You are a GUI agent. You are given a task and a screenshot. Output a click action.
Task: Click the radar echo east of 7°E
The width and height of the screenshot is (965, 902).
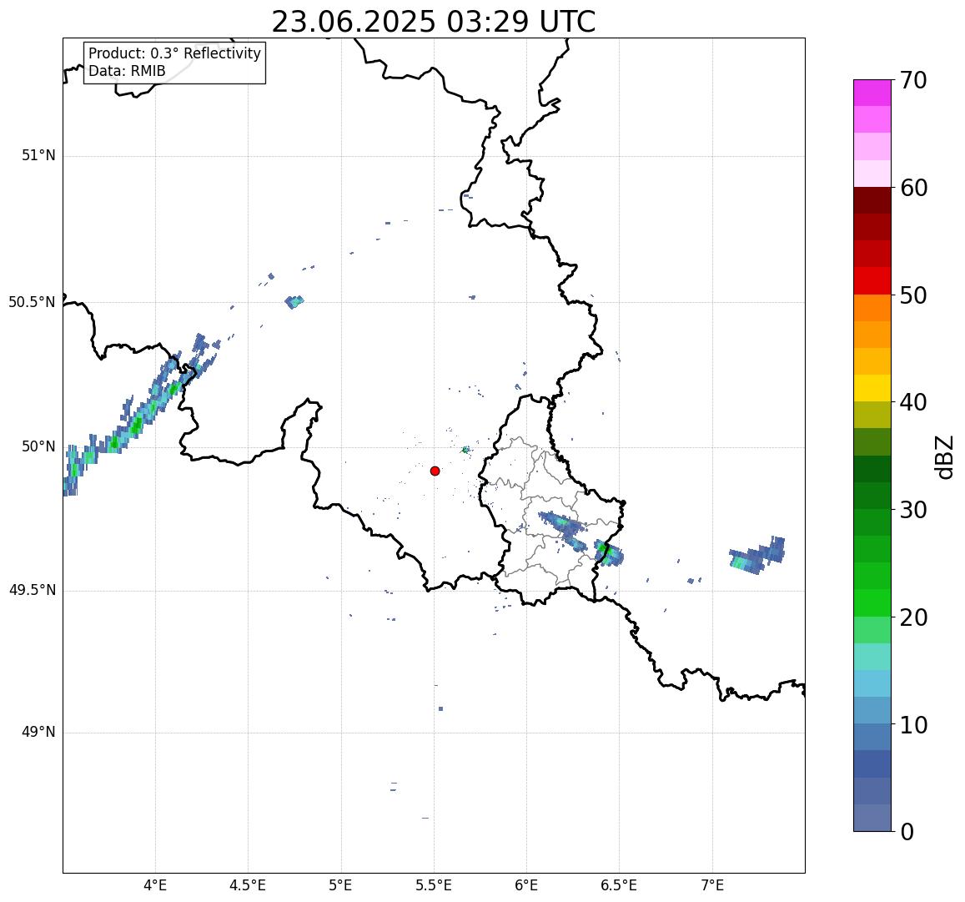(757, 556)
